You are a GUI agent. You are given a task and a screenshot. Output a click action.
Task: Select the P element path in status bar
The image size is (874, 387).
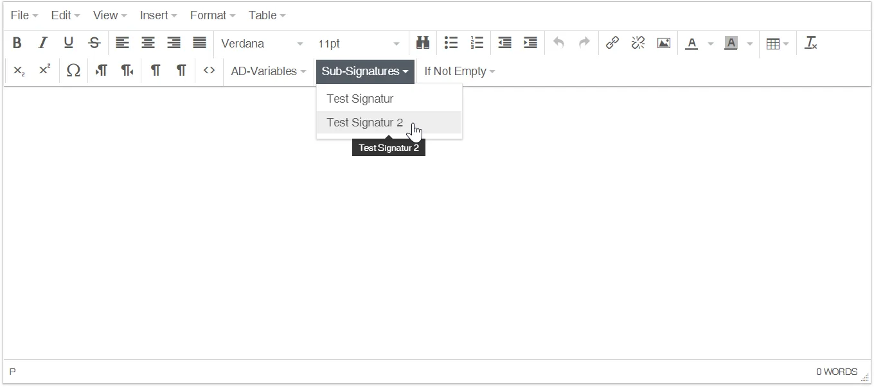pyautogui.click(x=12, y=372)
